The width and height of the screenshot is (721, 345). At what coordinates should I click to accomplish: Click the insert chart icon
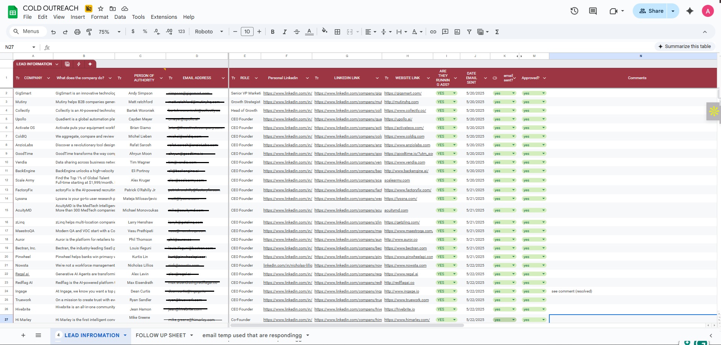[x=457, y=32]
